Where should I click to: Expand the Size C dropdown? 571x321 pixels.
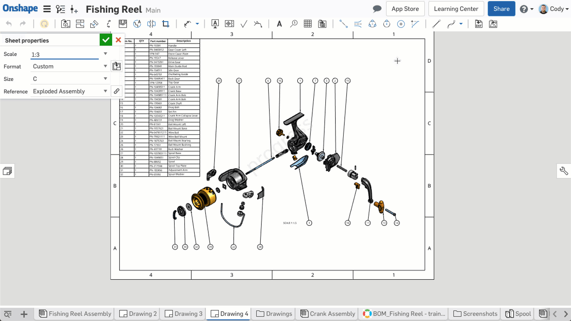(x=105, y=78)
